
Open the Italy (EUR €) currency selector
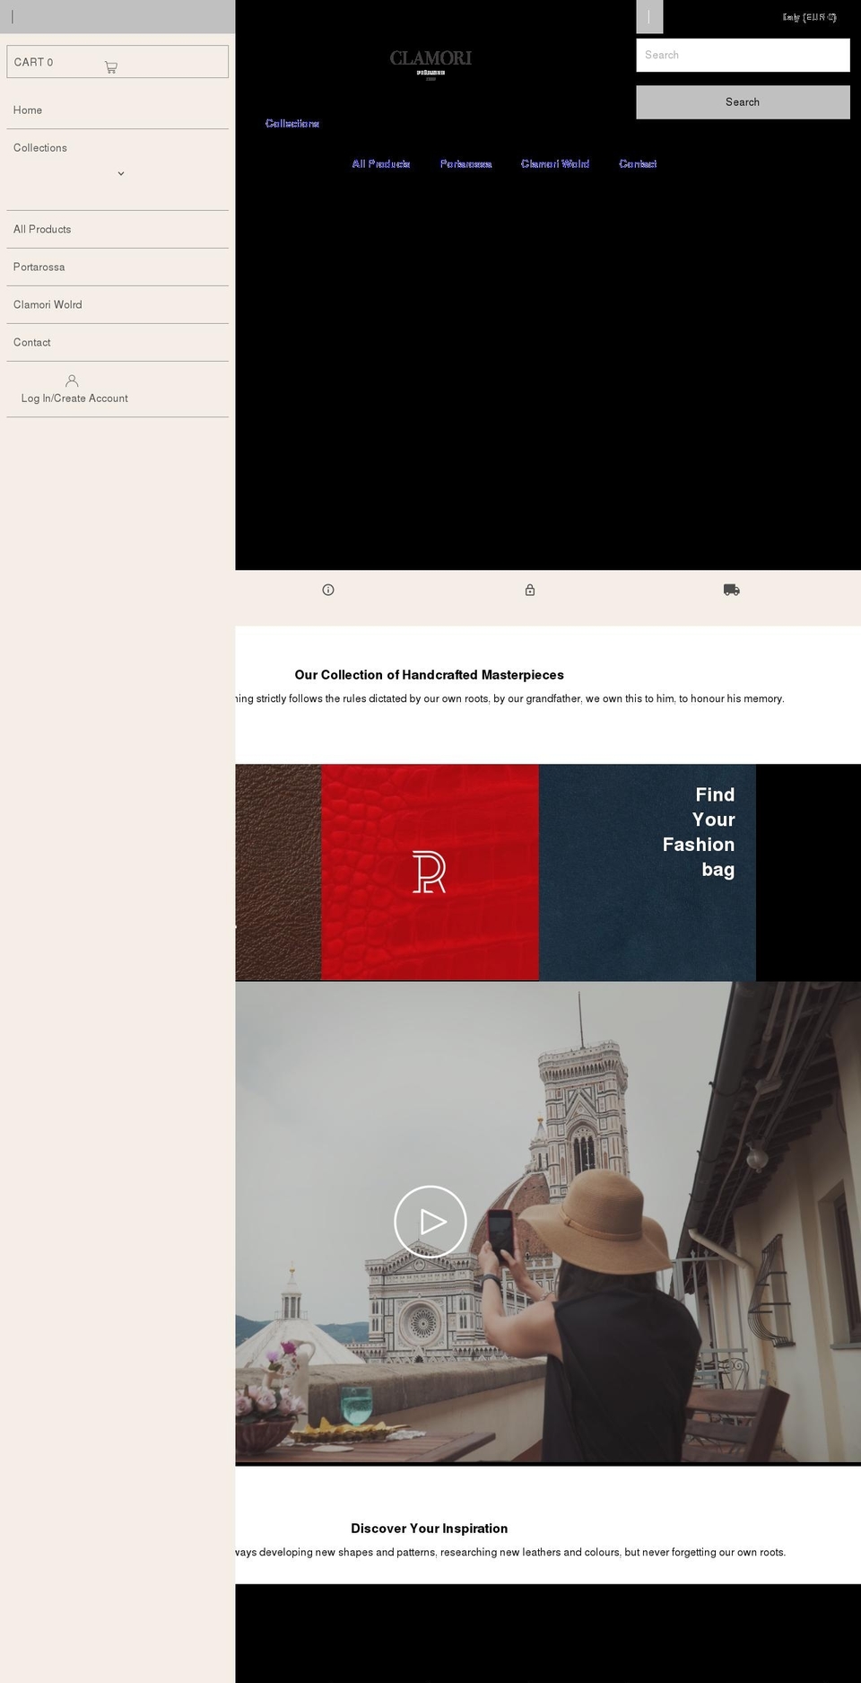(809, 17)
